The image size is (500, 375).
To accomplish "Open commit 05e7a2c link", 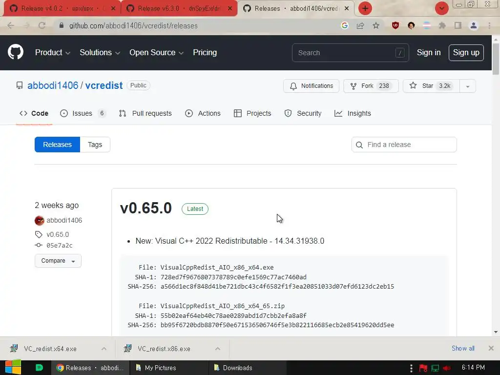I will coord(60,245).
